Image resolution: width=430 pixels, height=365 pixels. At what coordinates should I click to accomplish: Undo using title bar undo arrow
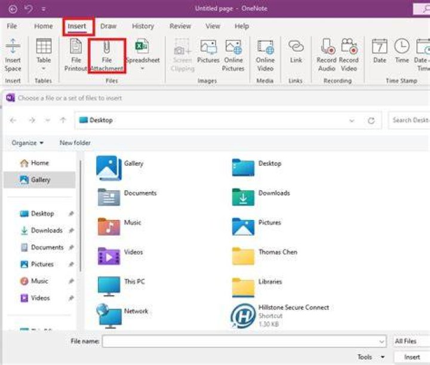pyautogui.click(x=28, y=9)
